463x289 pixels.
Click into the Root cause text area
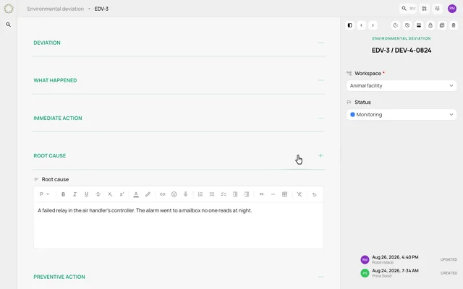coord(179,225)
